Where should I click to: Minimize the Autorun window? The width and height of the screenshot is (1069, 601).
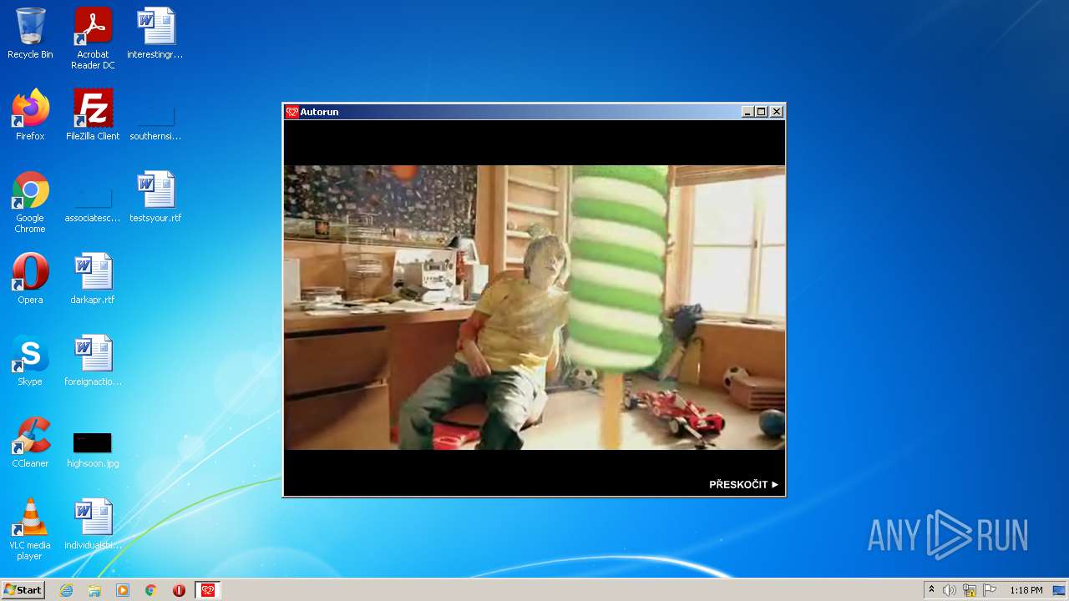tap(747, 112)
